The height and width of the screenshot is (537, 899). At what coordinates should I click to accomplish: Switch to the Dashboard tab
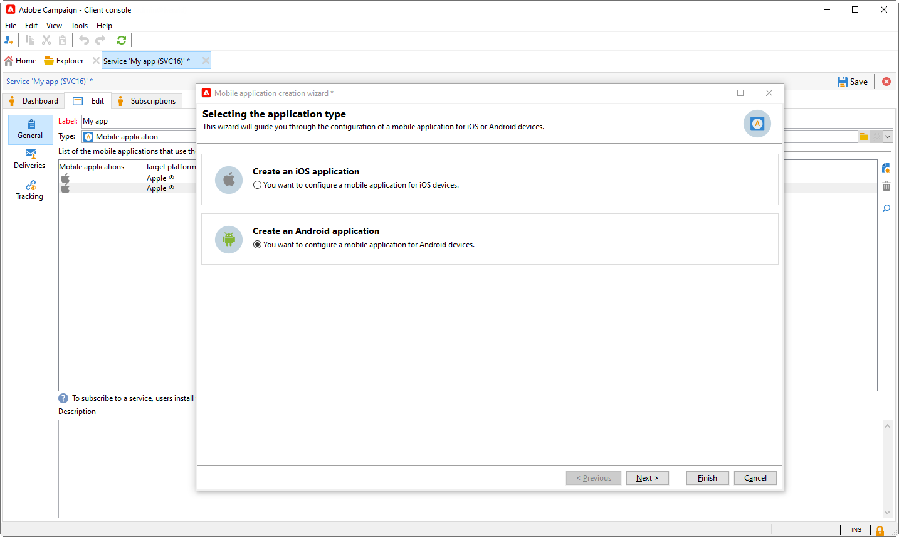(34, 101)
